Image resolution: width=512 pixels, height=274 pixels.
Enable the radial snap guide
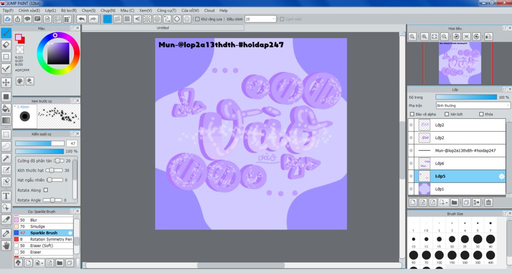pos(147,19)
